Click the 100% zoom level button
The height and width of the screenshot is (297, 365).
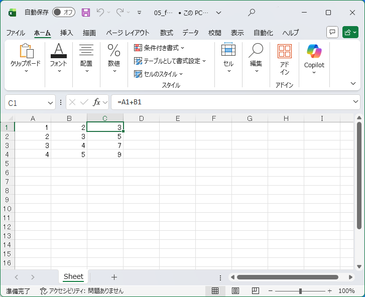point(346,291)
